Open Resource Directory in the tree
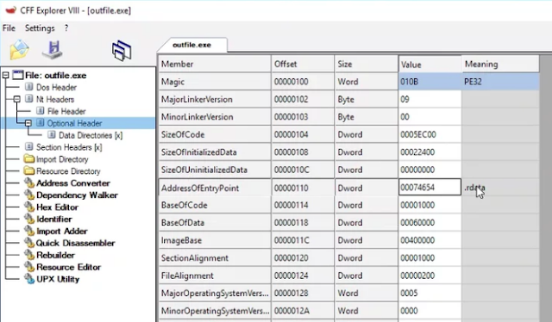Image resolution: width=552 pixels, height=322 pixels. coord(68,171)
